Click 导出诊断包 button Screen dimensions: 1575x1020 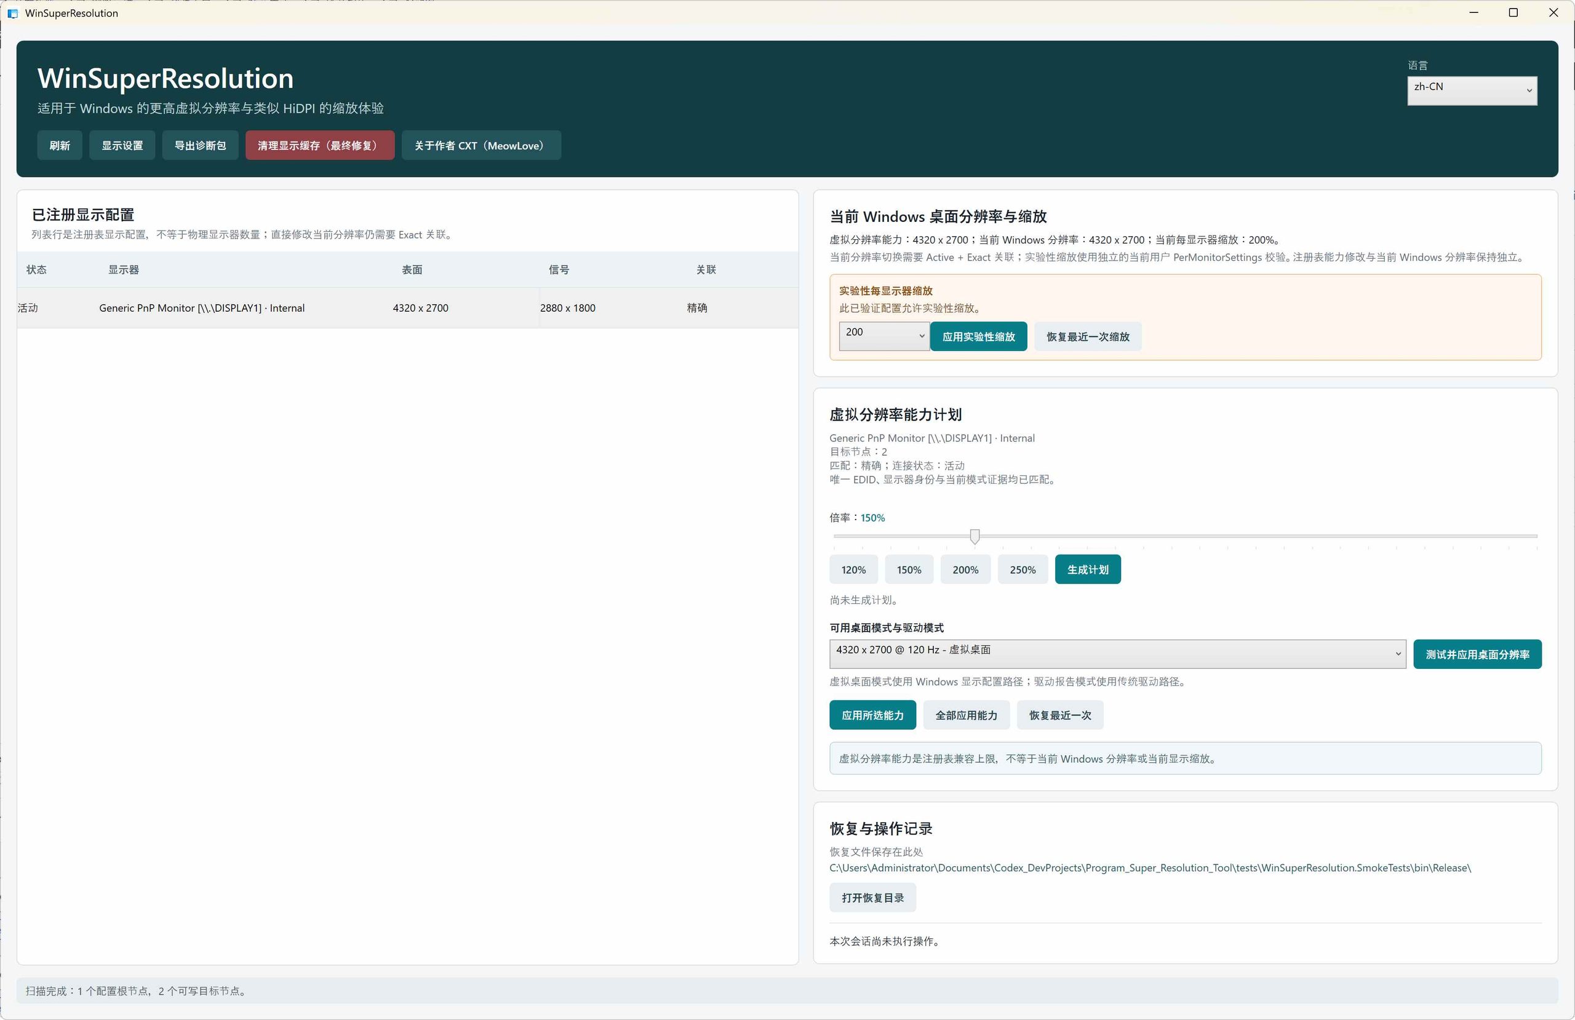pos(201,146)
